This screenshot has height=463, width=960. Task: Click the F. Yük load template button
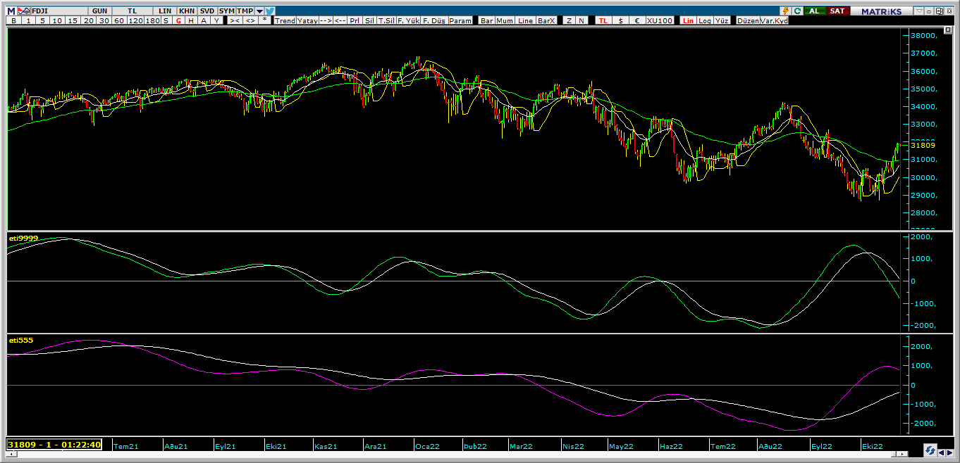click(408, 21)
